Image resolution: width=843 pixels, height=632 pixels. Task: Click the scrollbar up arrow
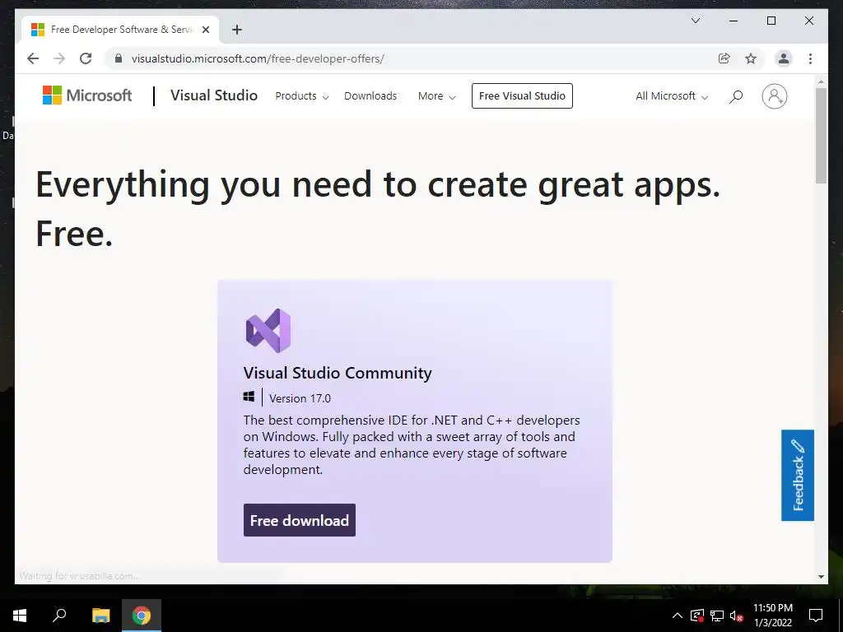tap(821, 81)
